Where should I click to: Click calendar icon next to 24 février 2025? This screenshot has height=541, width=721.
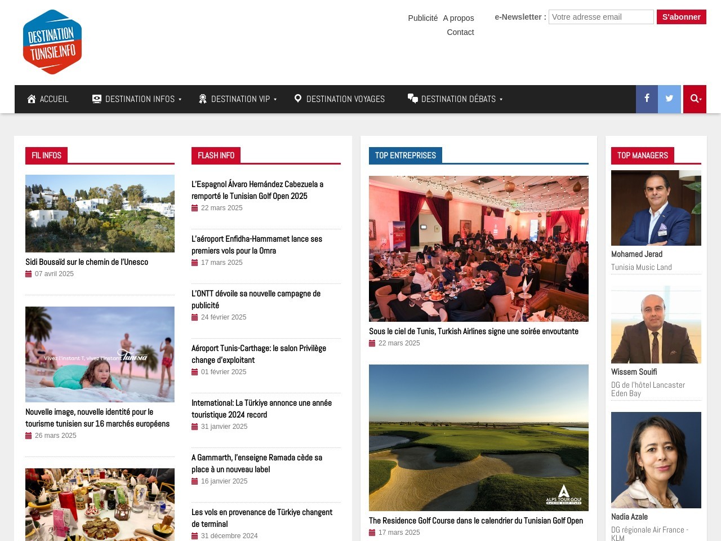(x=195, y=317)
